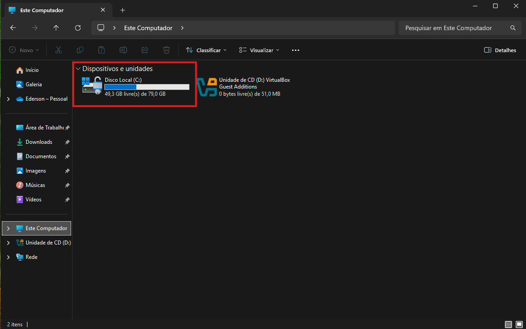Click the share icon in toolbar

tap(145, 50)
